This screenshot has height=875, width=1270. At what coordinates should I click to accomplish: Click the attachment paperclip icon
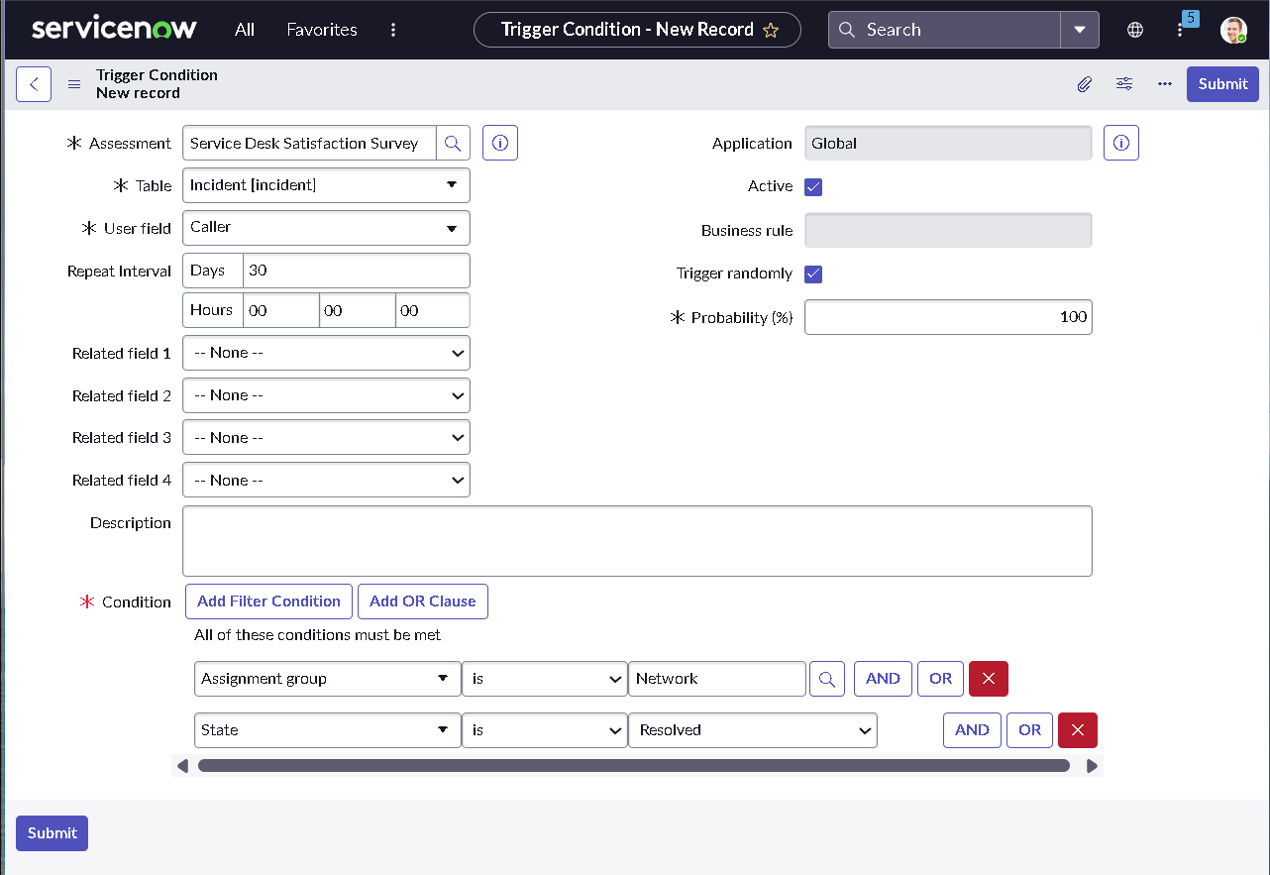click(x=1084, y=84)
